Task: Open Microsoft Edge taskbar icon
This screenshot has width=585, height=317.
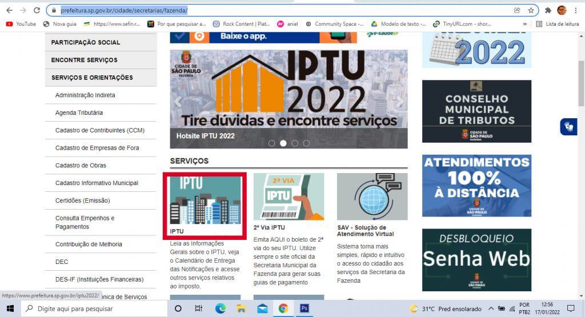Action: point(220,308)
